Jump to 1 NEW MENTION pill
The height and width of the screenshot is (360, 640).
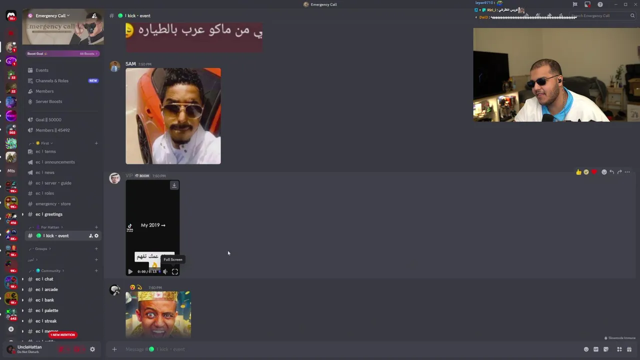[62, 334]
